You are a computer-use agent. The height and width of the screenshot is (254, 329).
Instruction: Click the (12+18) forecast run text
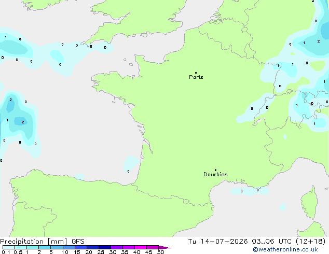pos(311,242)
